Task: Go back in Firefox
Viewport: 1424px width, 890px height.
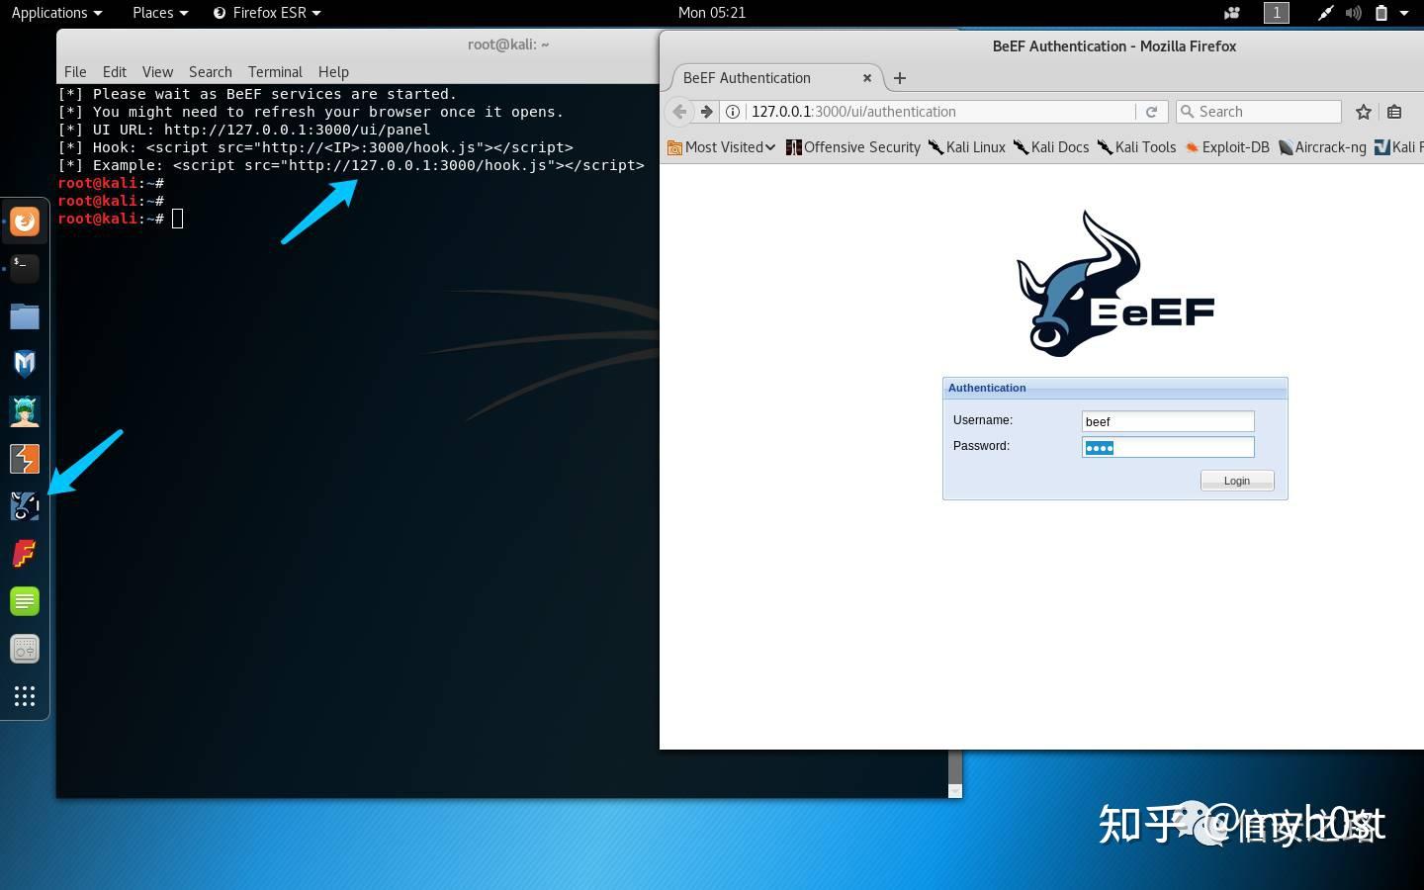Action: coord(679,112)
